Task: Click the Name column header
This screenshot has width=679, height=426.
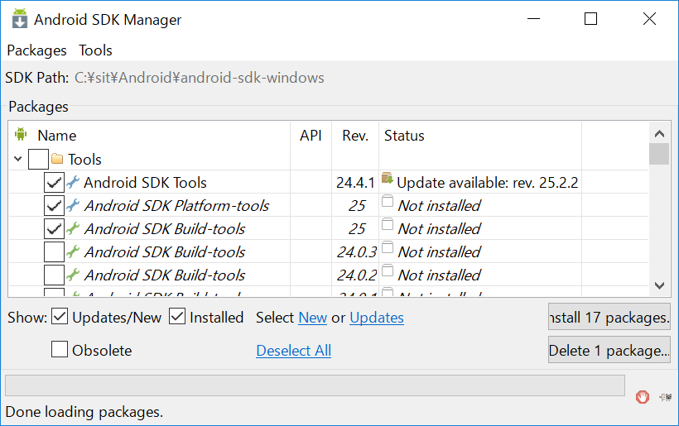Action: click(57, 136)
